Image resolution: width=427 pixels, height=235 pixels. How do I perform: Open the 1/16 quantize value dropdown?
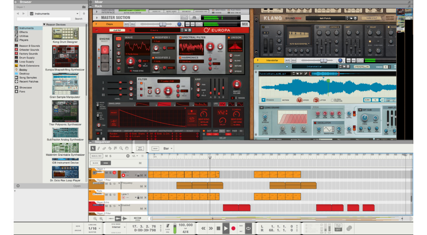[x=94, y=228]
